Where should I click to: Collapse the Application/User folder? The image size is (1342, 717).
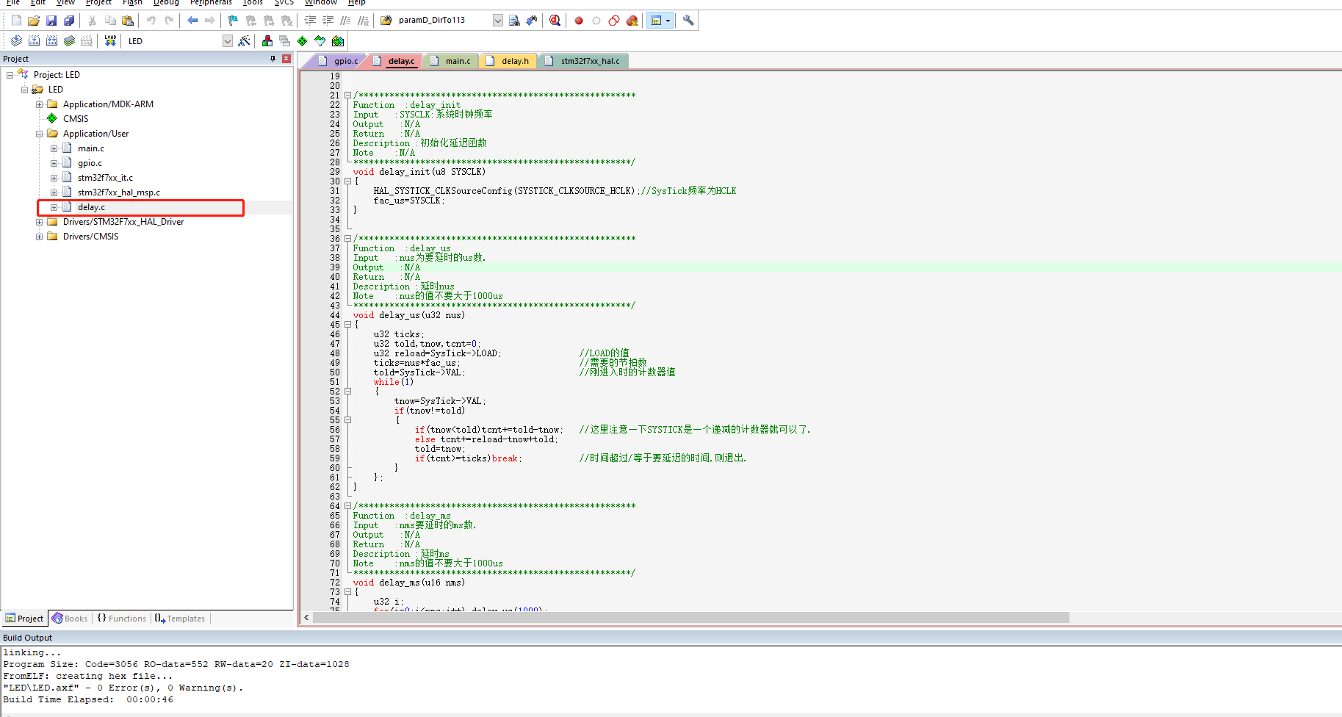tap(38, 133)
